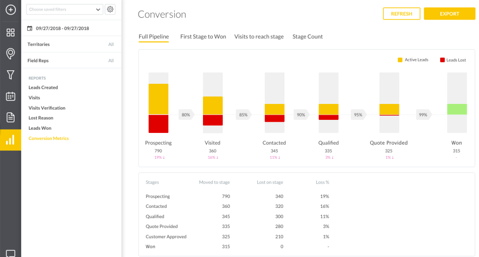Click the Refresh button
This screenshot has width=479, height=257.
401,14
